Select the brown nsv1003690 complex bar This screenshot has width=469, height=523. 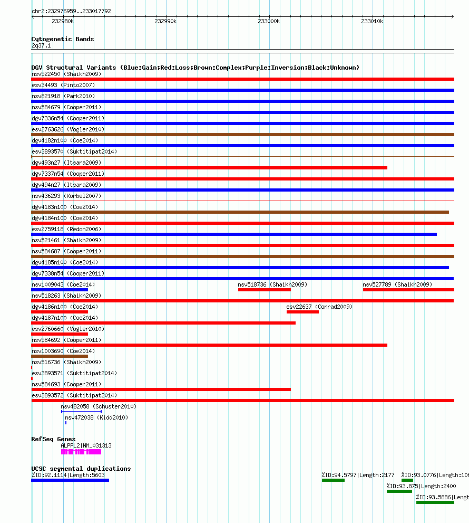click(60, 356)
